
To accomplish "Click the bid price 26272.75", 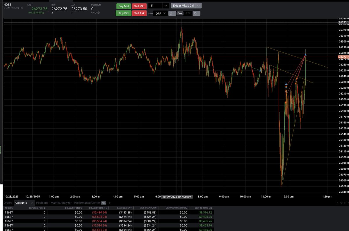I will (x=59, y=9).
